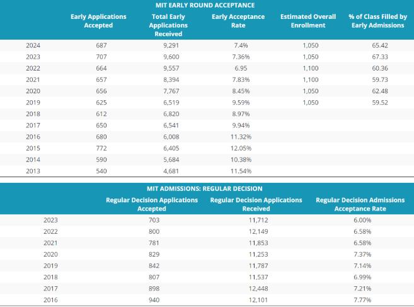Click the 8,394 early applications received cell
414x307 pixels.
pyautogui.click(x=171, y=79)
